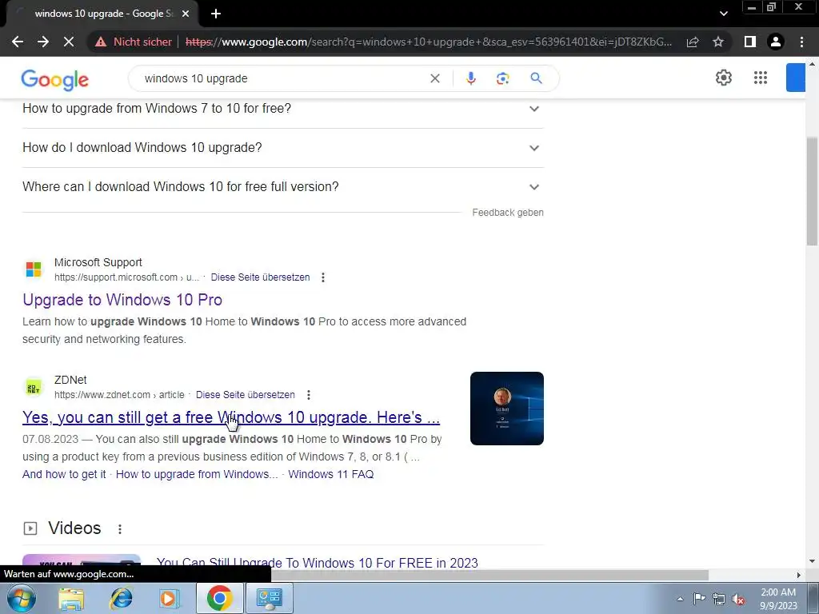Open Windows Explorer from the taskbar
The height and width of the screenshot is (614, 819).
71,598
